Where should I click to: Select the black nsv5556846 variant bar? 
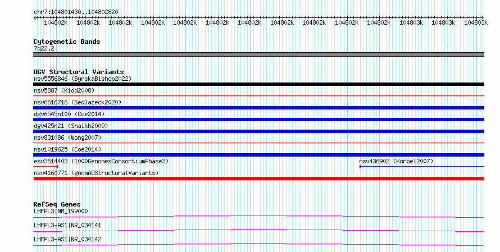258,84
